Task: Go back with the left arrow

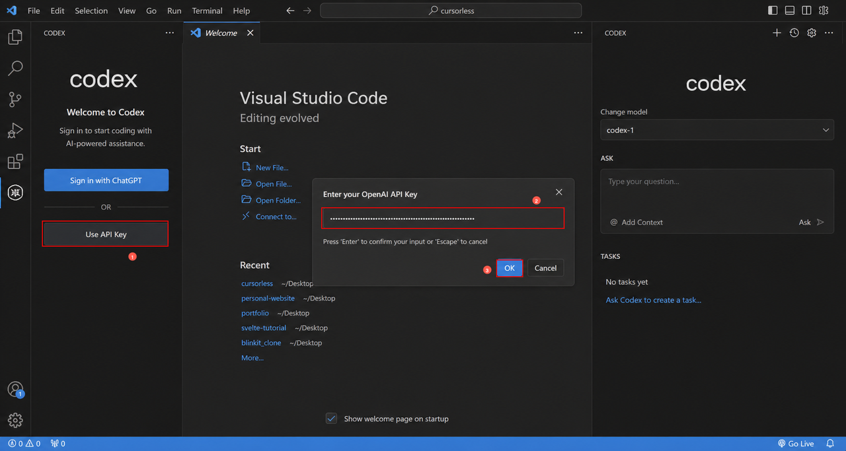Action: coord(290,11)
